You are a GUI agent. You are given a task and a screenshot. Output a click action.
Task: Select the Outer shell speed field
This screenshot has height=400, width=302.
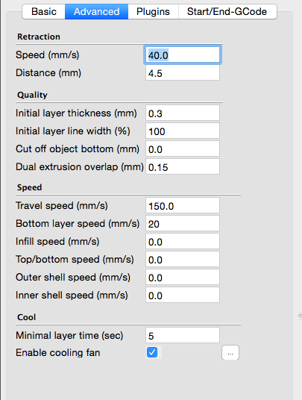click(183, 278)
